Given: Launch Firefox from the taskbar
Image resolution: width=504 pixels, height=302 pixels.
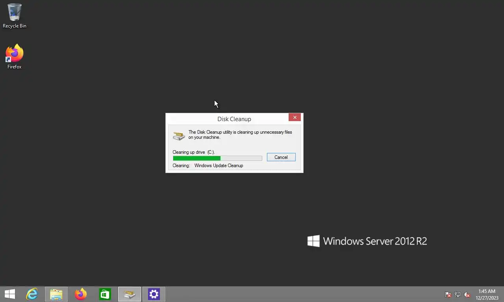Looking at the screenshot, I should coord(81,294).
